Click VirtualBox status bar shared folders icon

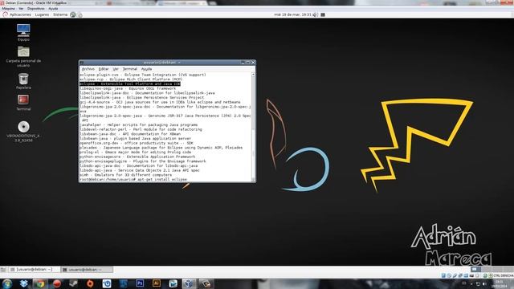466,275
